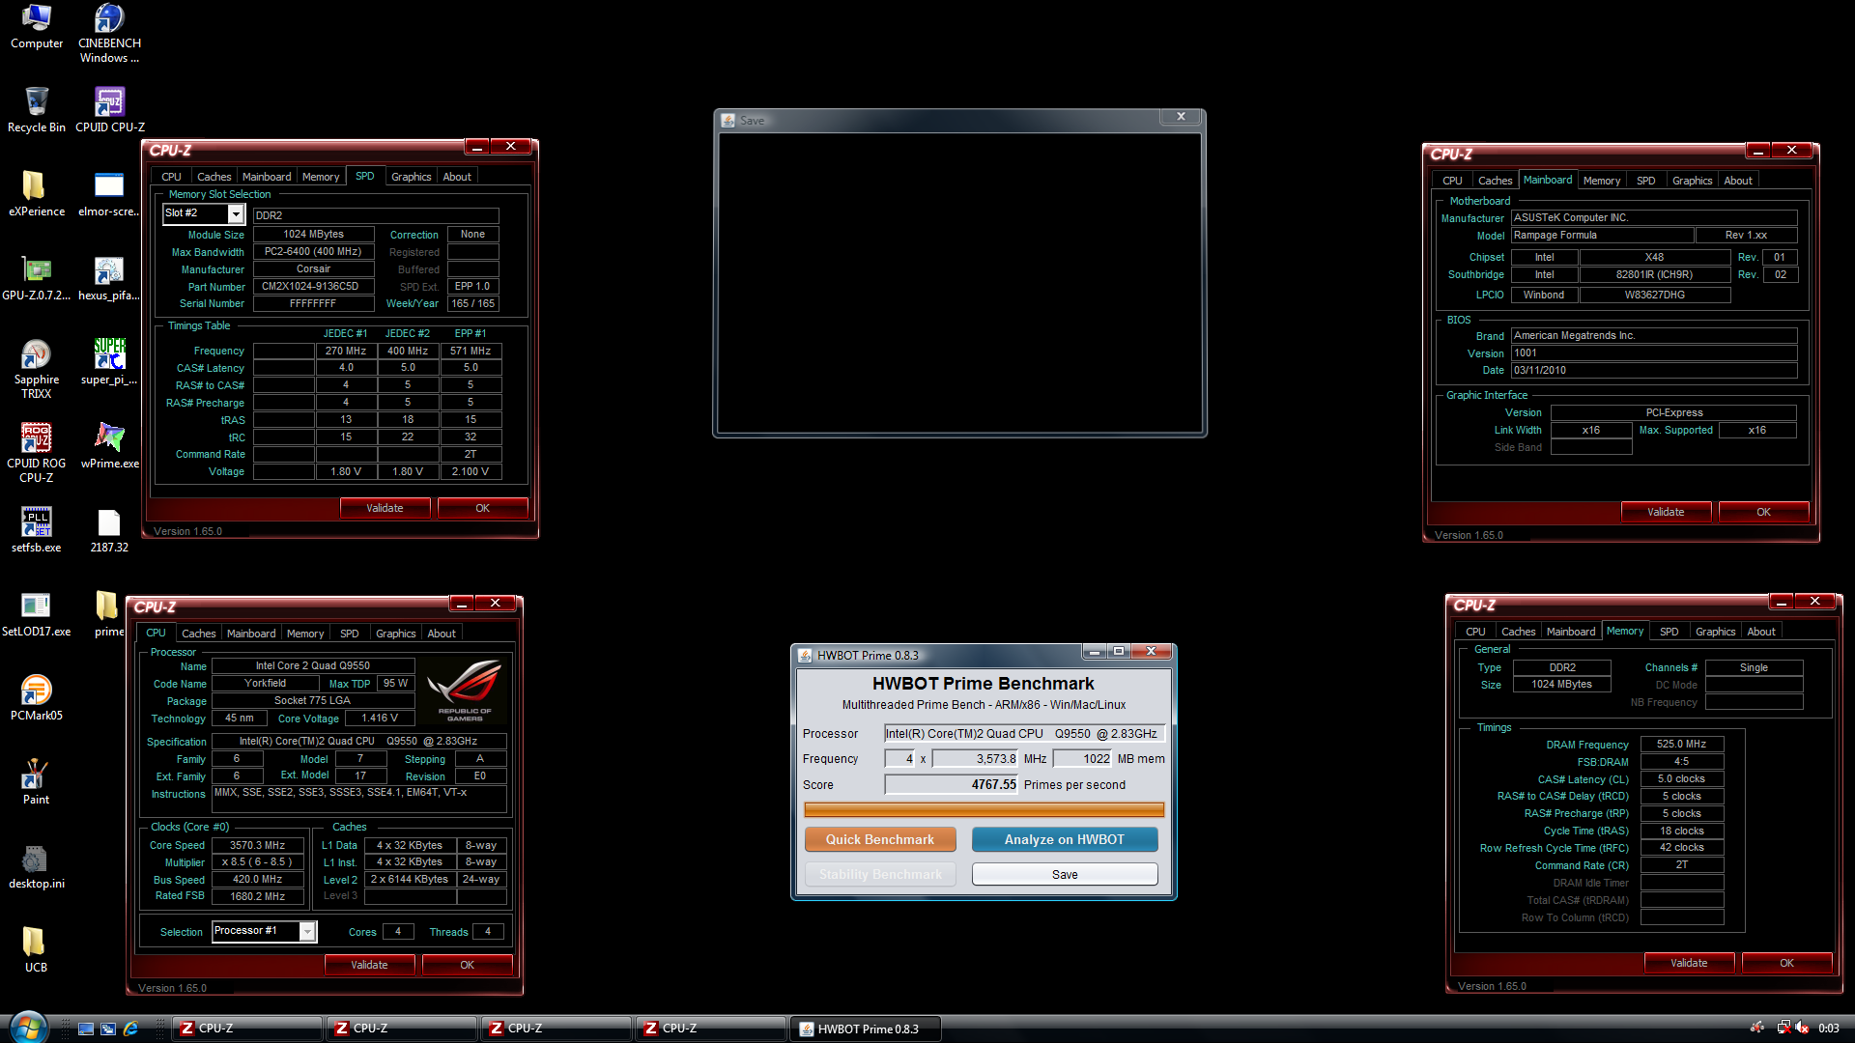Click OK in Mainboard CPU-Z window
The width and height of the screenshot is (1855, 1043).
pyautogui.click(x=1763, y=512)
